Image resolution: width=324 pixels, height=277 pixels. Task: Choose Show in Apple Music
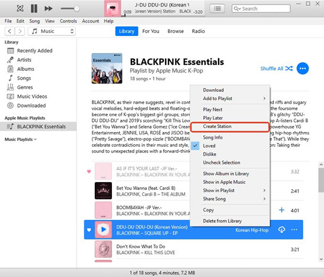(x=230, y=182)
